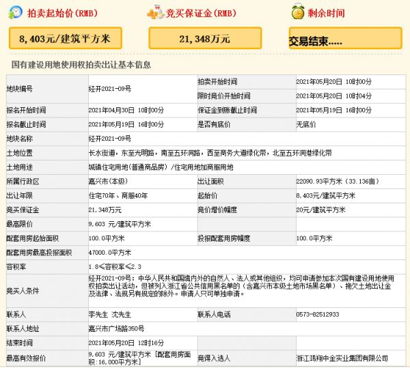Select the 配套用房最高投报面积 label

click(x=39, y=253)
